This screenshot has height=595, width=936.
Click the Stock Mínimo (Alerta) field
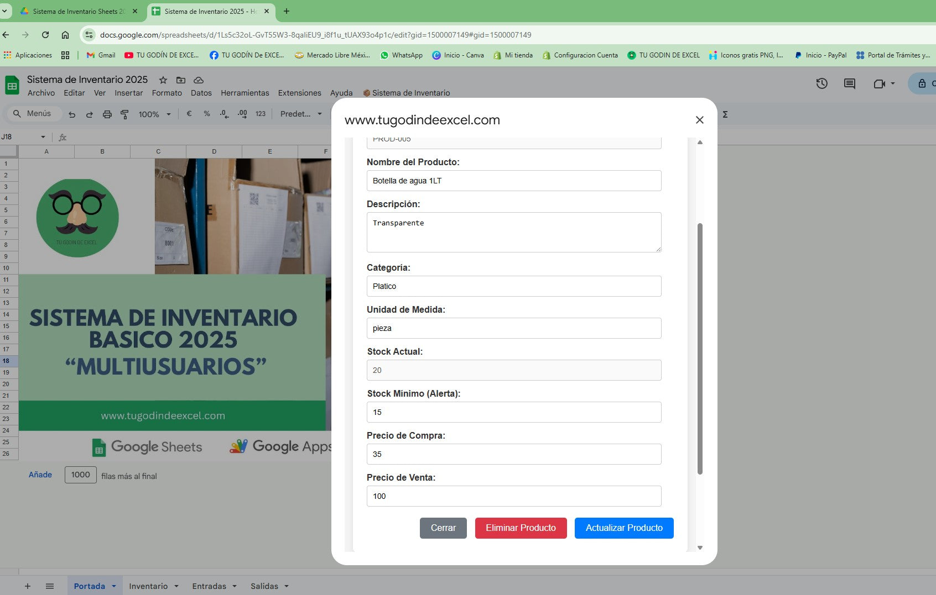pos(514,412)
